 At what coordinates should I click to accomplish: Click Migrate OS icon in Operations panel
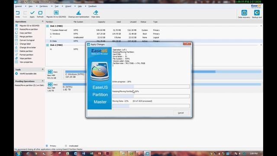pyautogui.click(x=16, y=26)
